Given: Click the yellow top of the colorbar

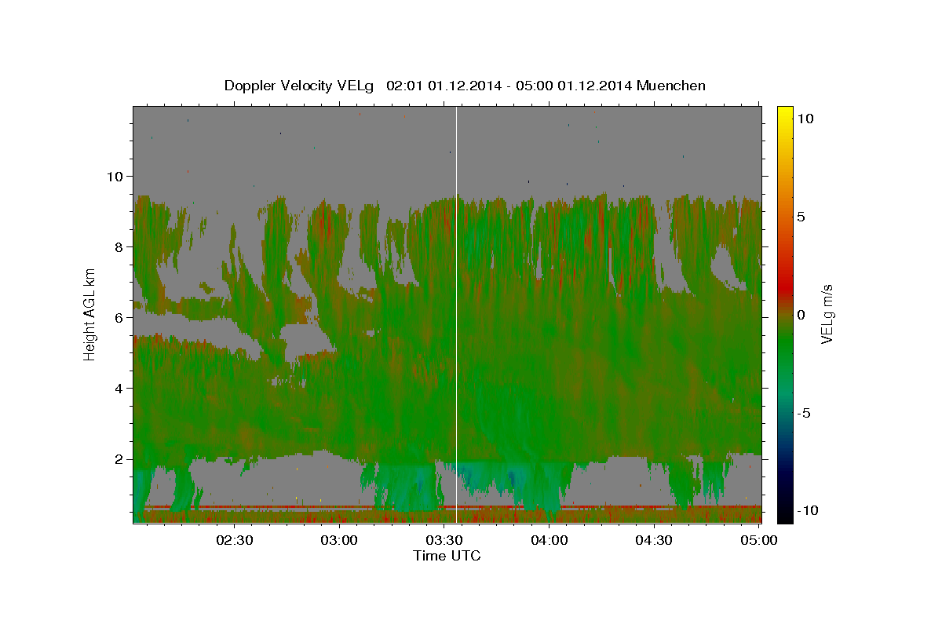Looking at the screenshot, I should click(x=785, y=114).
